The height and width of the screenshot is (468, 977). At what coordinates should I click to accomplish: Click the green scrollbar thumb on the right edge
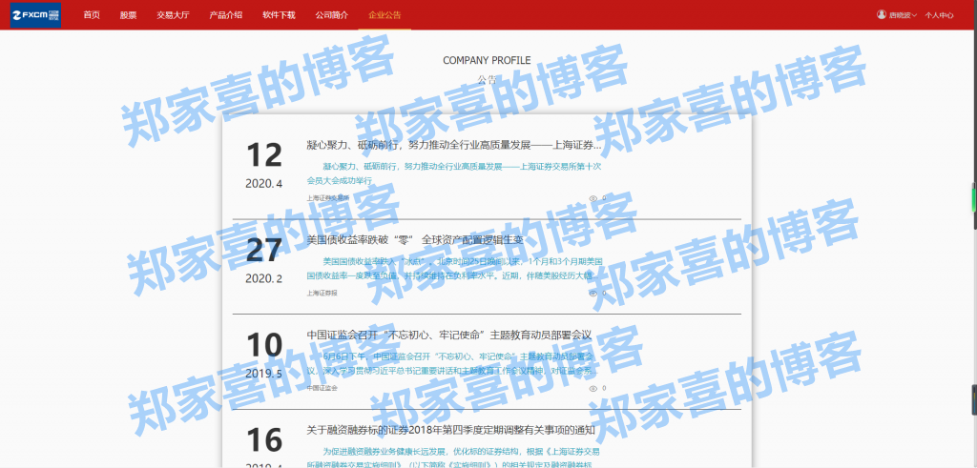tap(974, 198)
